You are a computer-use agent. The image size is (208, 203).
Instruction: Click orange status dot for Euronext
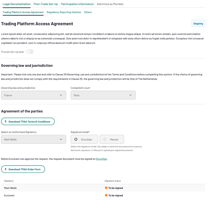point(106,195)
